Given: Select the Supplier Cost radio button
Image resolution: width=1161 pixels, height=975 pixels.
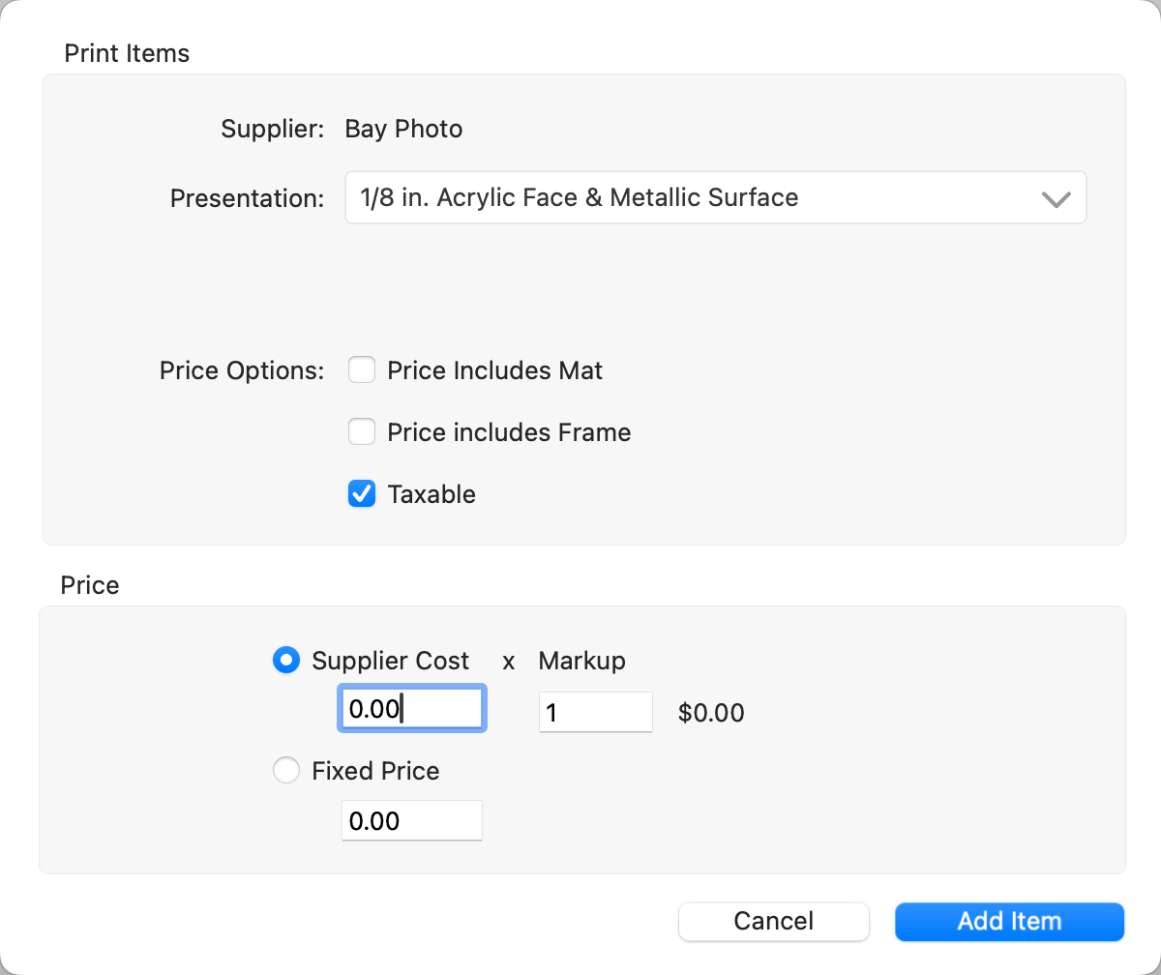Looking at the screenshot, I should tap(286, 661).
